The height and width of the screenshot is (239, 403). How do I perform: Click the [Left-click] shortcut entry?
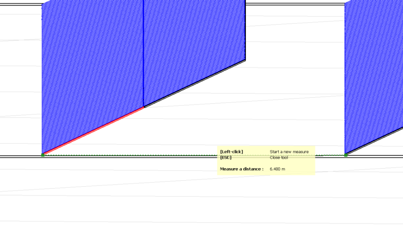pyautogui.click(x=231, y=152)
